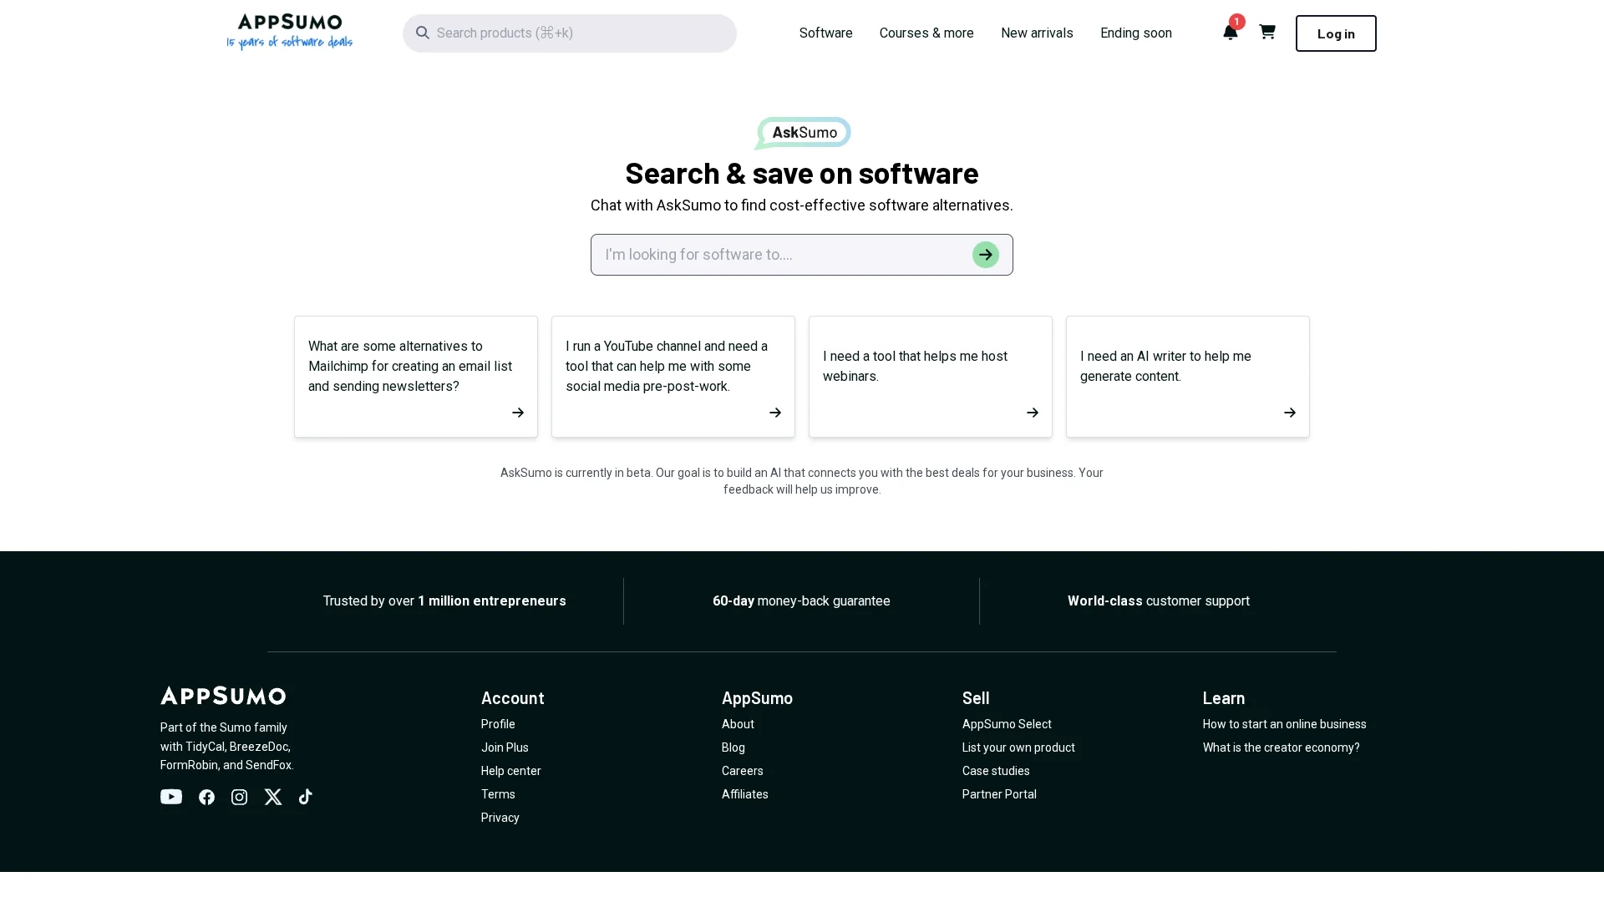The image size is (1604, 902).
Task: Click arrow on AI writer card
Action: 1290,413
